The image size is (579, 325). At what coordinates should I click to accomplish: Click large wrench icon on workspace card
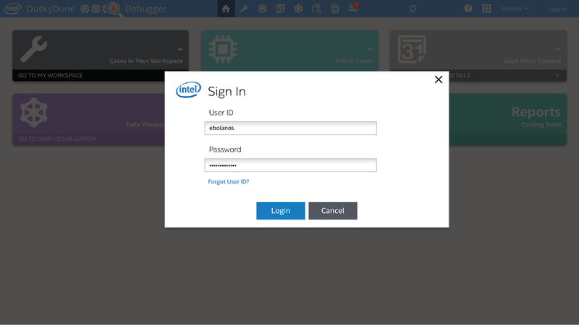coord(33,48)
